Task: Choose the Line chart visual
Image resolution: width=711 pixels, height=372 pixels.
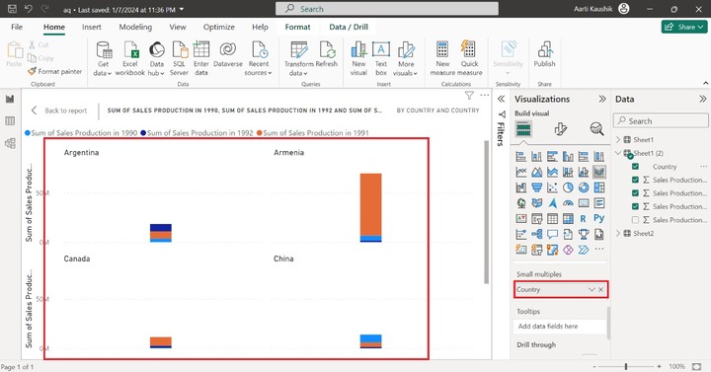Action: [x=521, y=172]
